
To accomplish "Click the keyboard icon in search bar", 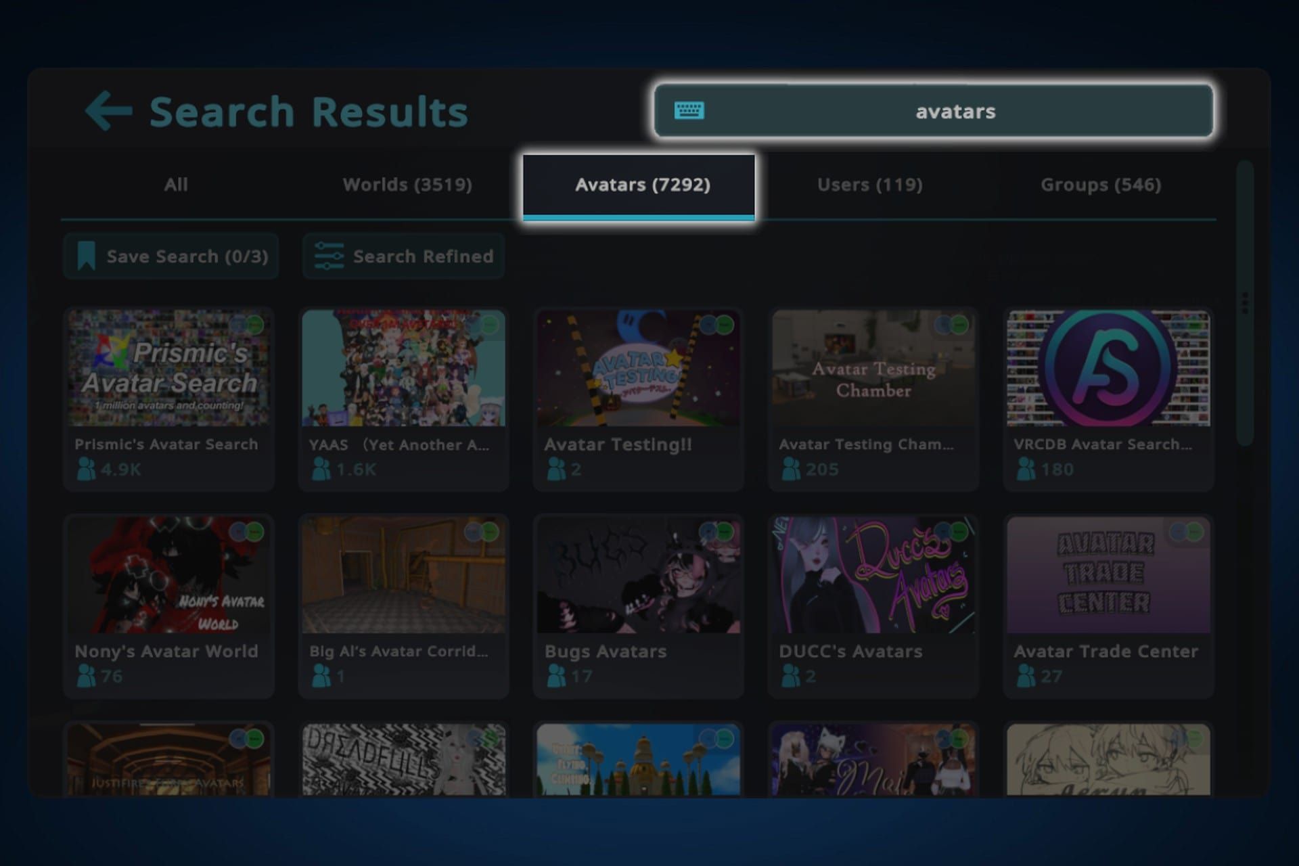I will tap(689, 110).
